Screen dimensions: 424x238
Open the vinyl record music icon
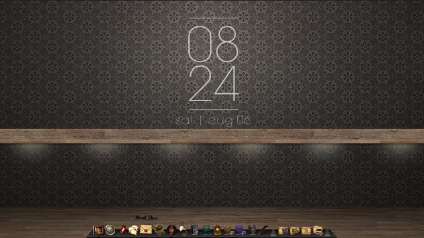(x=171, y=230)
